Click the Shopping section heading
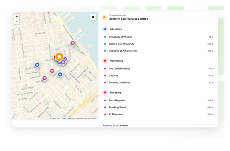230x151 pixels. pyautogui.click(x=116, y=93)
